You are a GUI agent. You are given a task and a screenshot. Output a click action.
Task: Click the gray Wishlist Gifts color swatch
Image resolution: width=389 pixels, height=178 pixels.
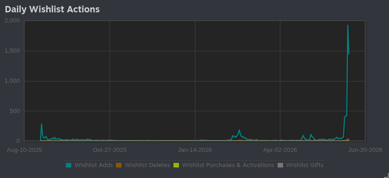click(x=280, y=165)
